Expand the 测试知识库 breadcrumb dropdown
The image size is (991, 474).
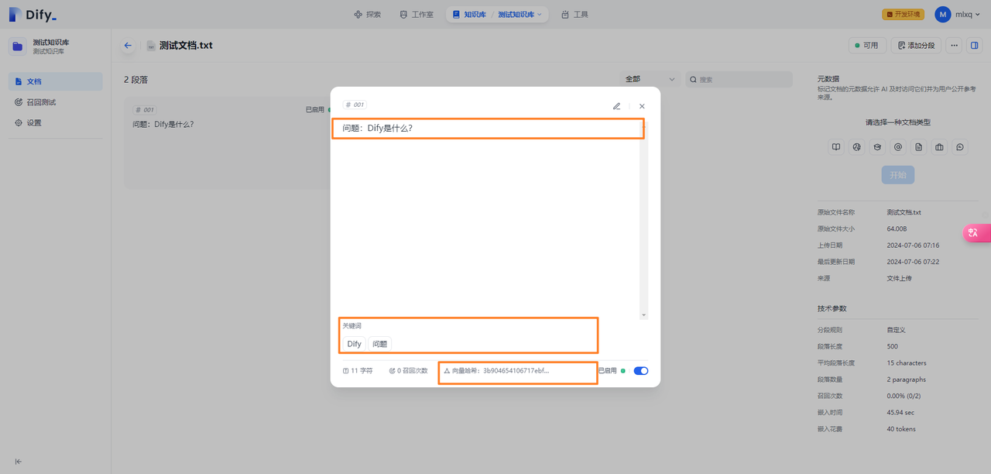520,14
